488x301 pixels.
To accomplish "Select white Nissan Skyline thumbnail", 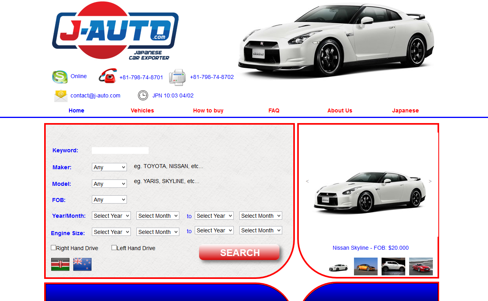I will click(338, 267).
